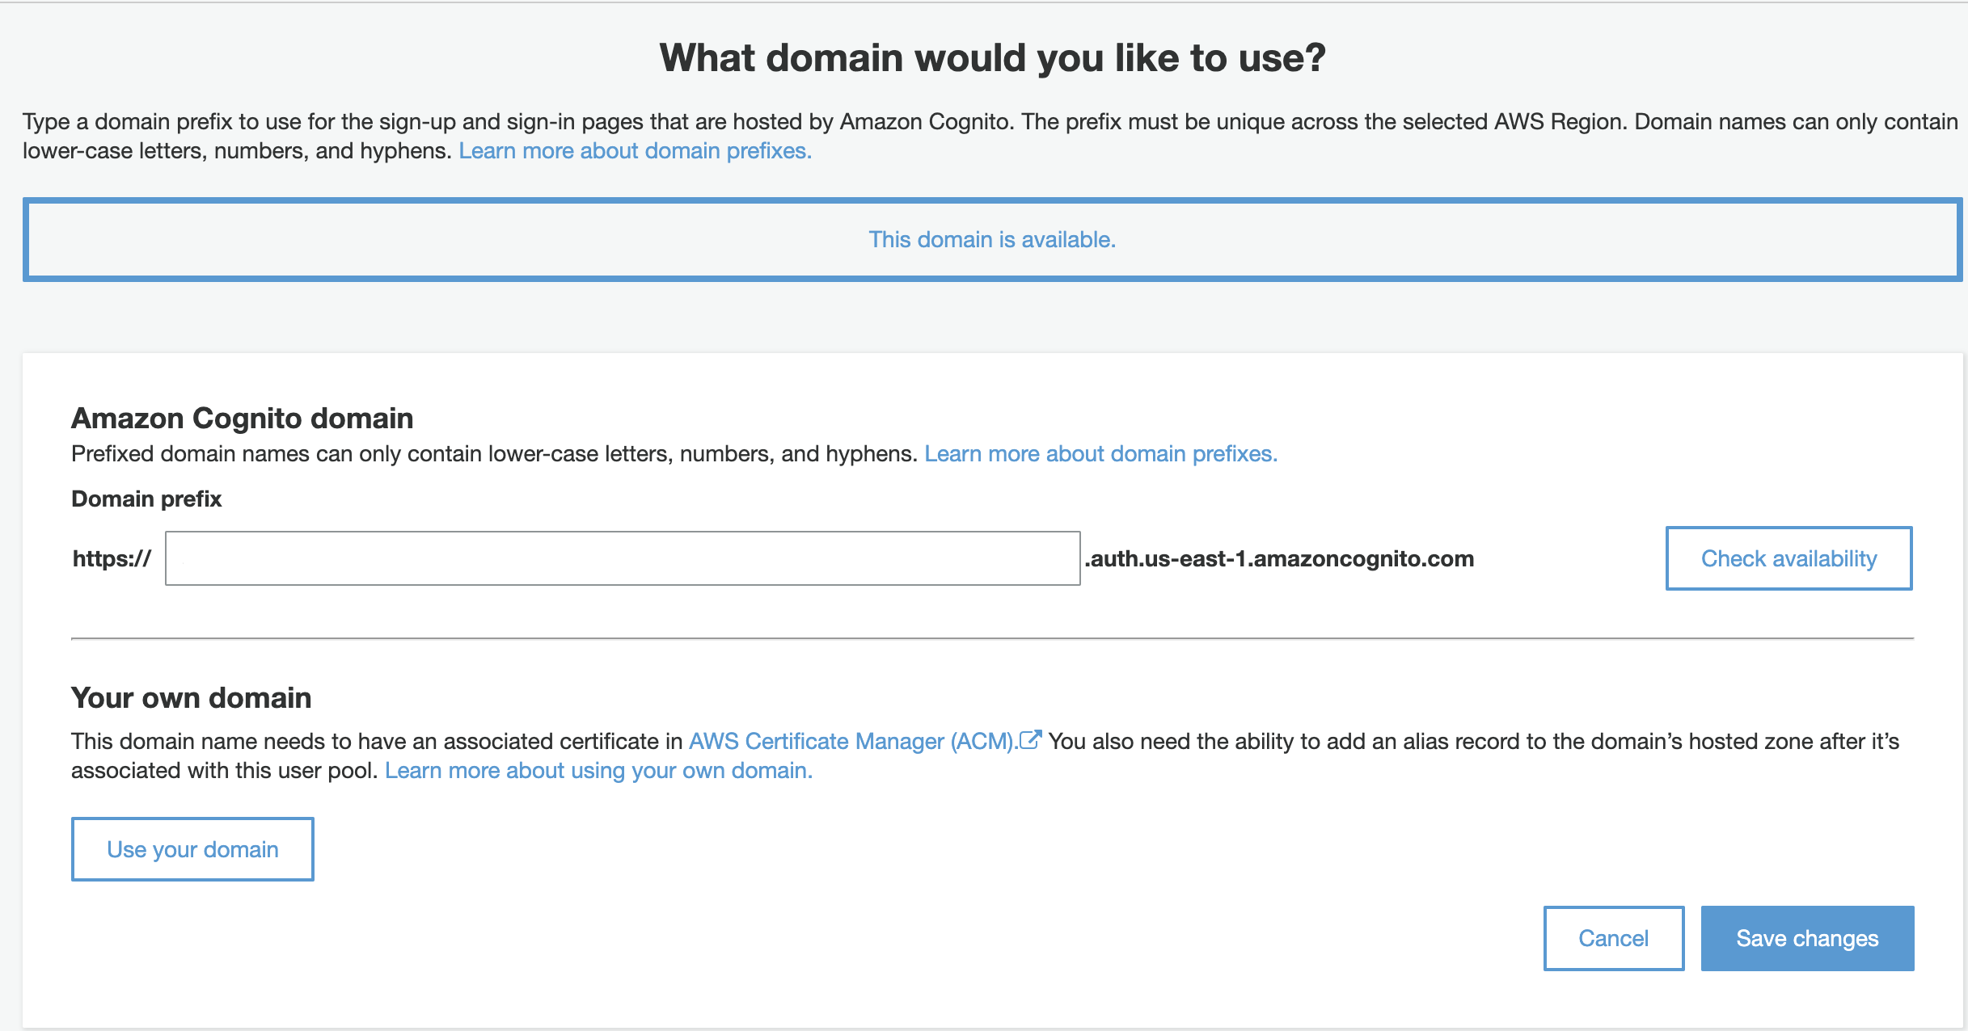Click the external link icon beside ACM
Image resolution: width=1968 pixels, height=1031 pixels.
click(1029, 739)
